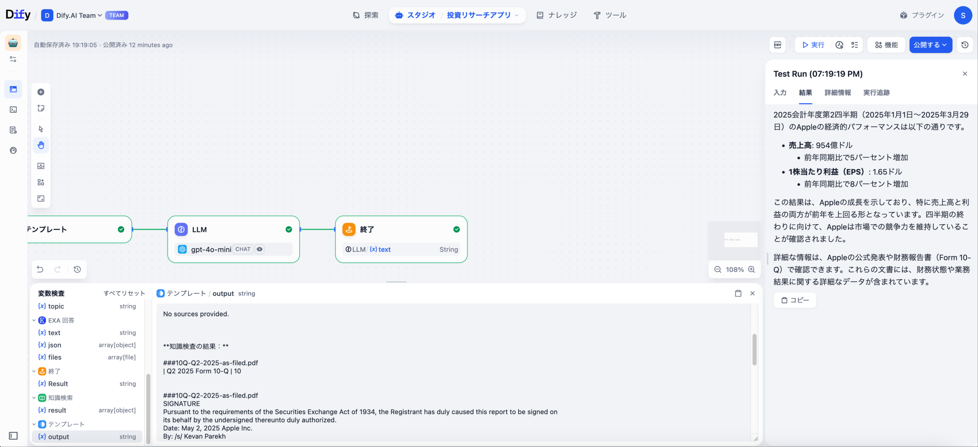Toggle the checklist icon in the top toolbar
The image size is (978, 447).
[x=855, y=45]
